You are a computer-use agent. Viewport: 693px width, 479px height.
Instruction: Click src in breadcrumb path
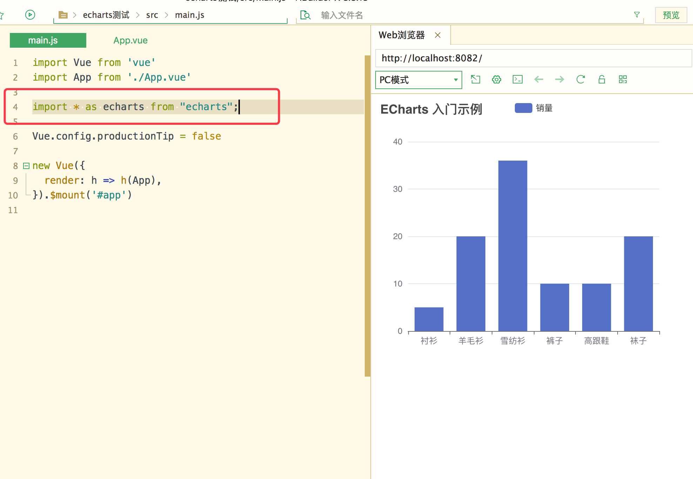tap(152, 15)
